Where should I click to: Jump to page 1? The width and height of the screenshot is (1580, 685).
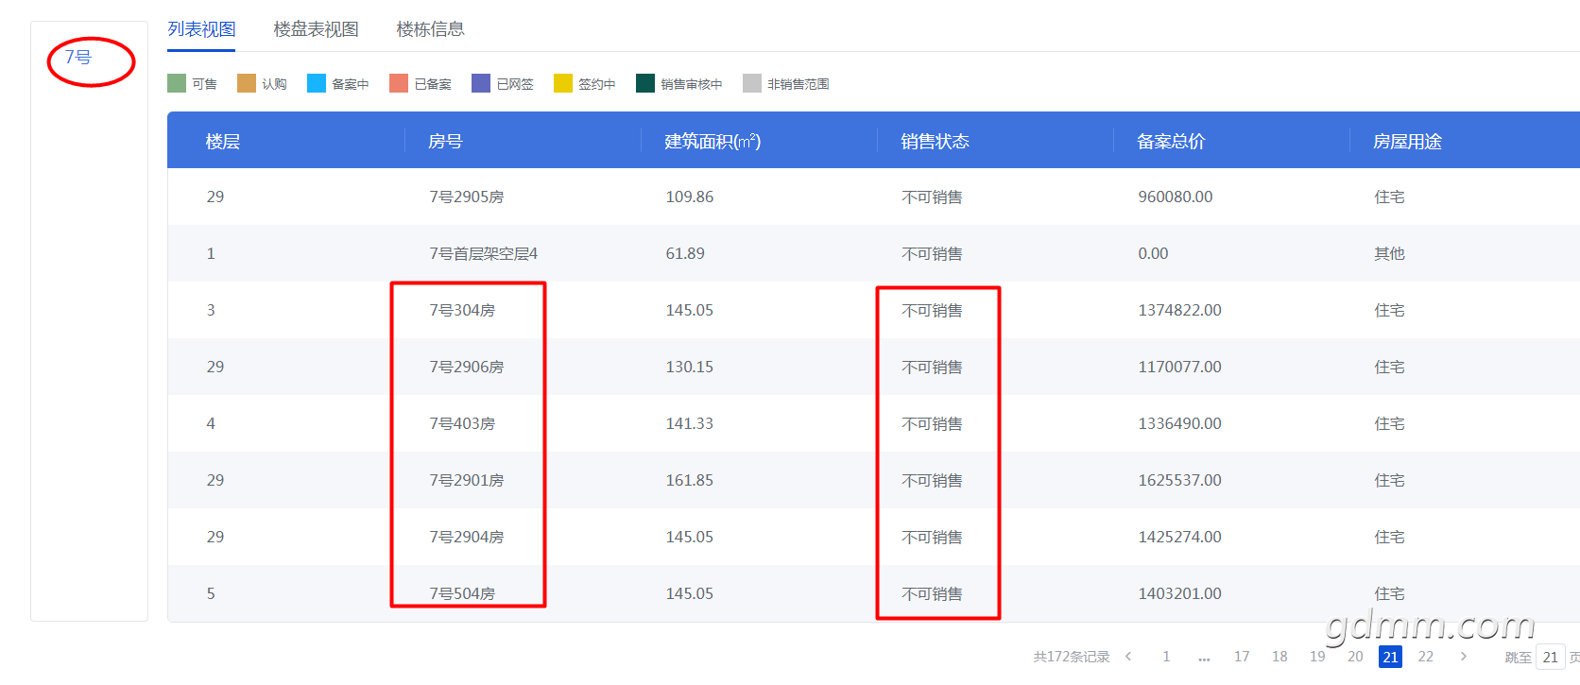coord(1166,657)
